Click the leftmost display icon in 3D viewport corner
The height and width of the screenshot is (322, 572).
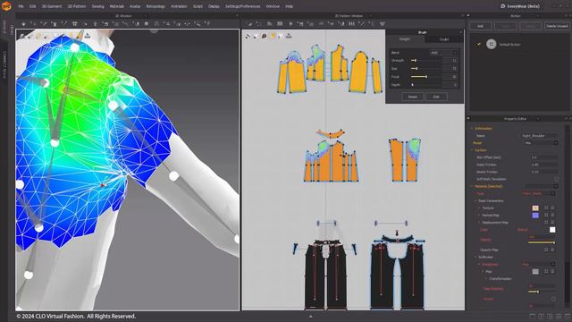(x=22, y=36)
